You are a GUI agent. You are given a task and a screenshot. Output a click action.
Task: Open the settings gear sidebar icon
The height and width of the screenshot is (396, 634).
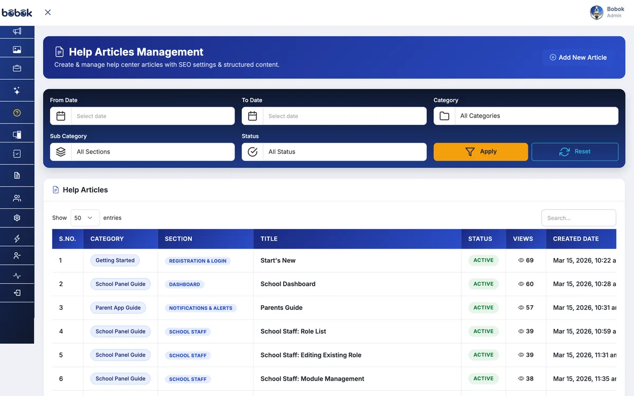pyautogui.click(x=17, y=218)
